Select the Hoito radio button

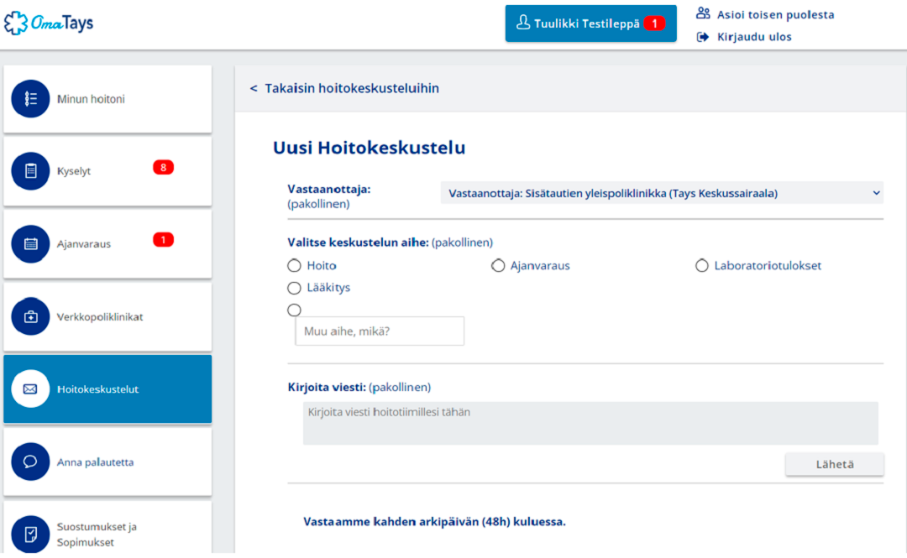(294, 266)
